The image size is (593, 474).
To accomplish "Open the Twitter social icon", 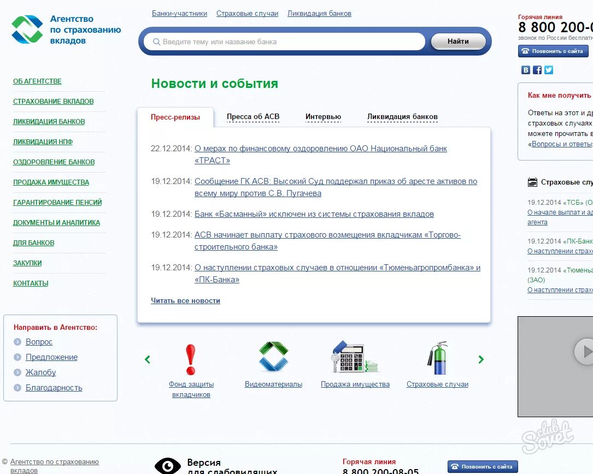I will [549, 70].
